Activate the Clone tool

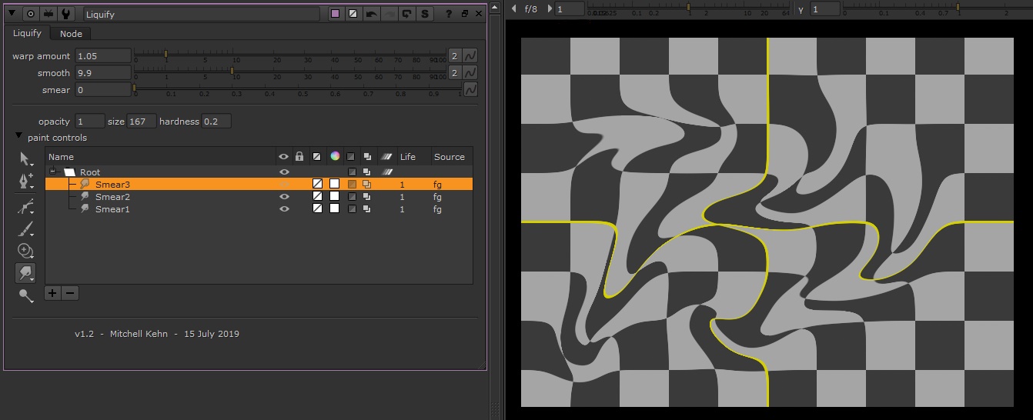click(x=26, y=251)
